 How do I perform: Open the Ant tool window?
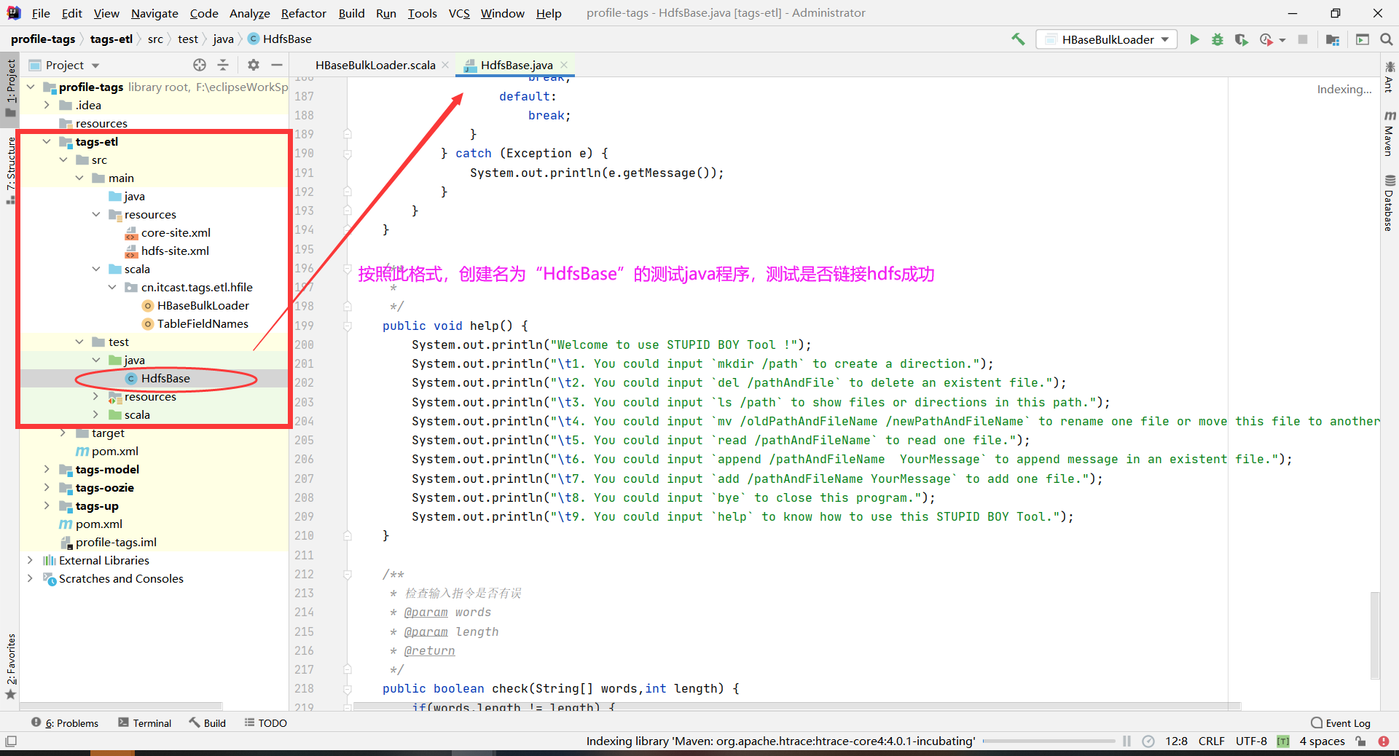(1390, 77)
